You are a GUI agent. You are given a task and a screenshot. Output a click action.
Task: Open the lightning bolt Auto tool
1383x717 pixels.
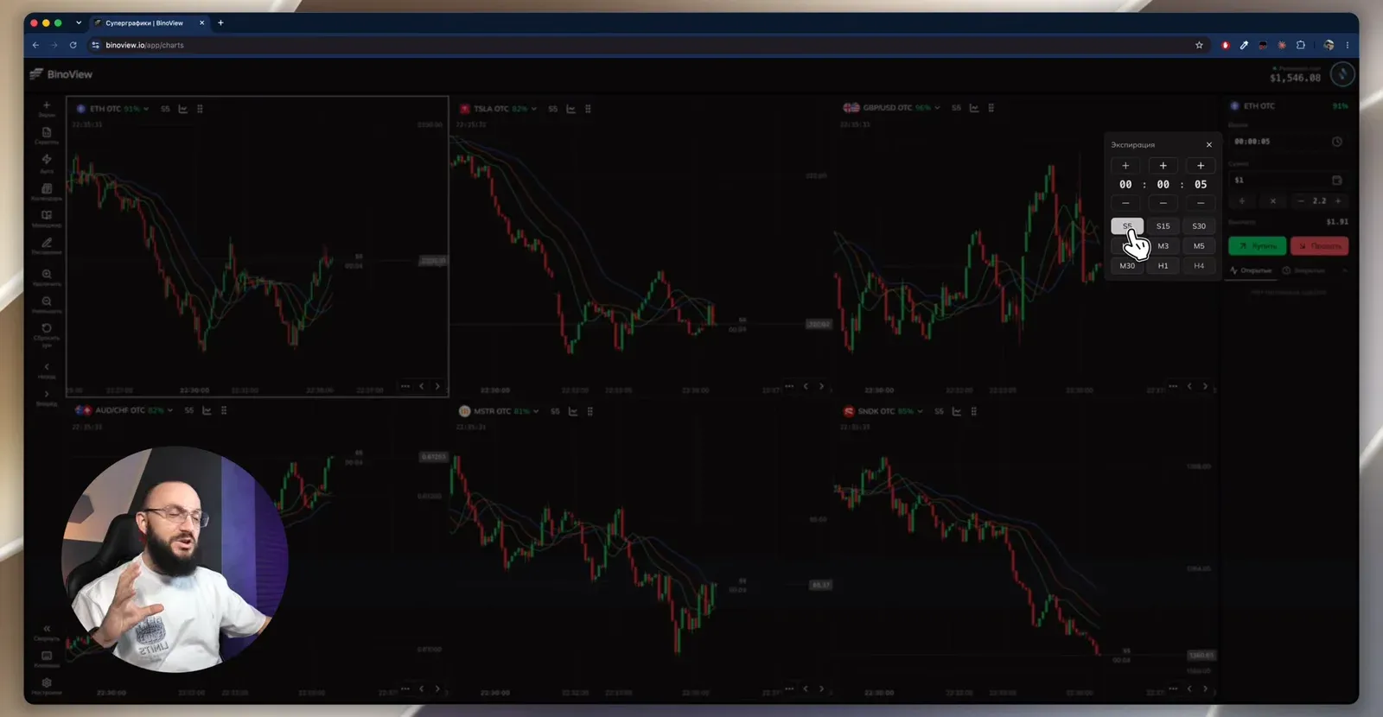47,159
